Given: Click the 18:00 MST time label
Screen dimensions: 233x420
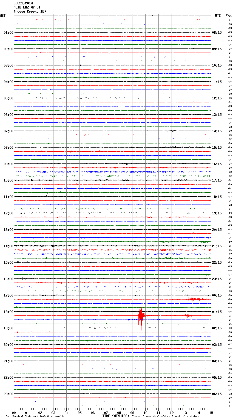Looking at the screenshot, I should 8,312.
